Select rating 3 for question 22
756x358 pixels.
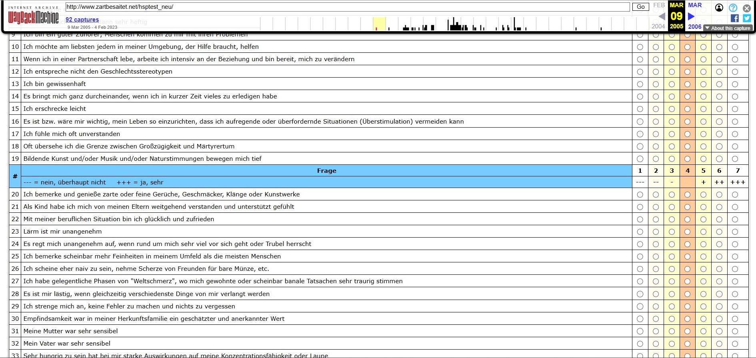[672, 219]
